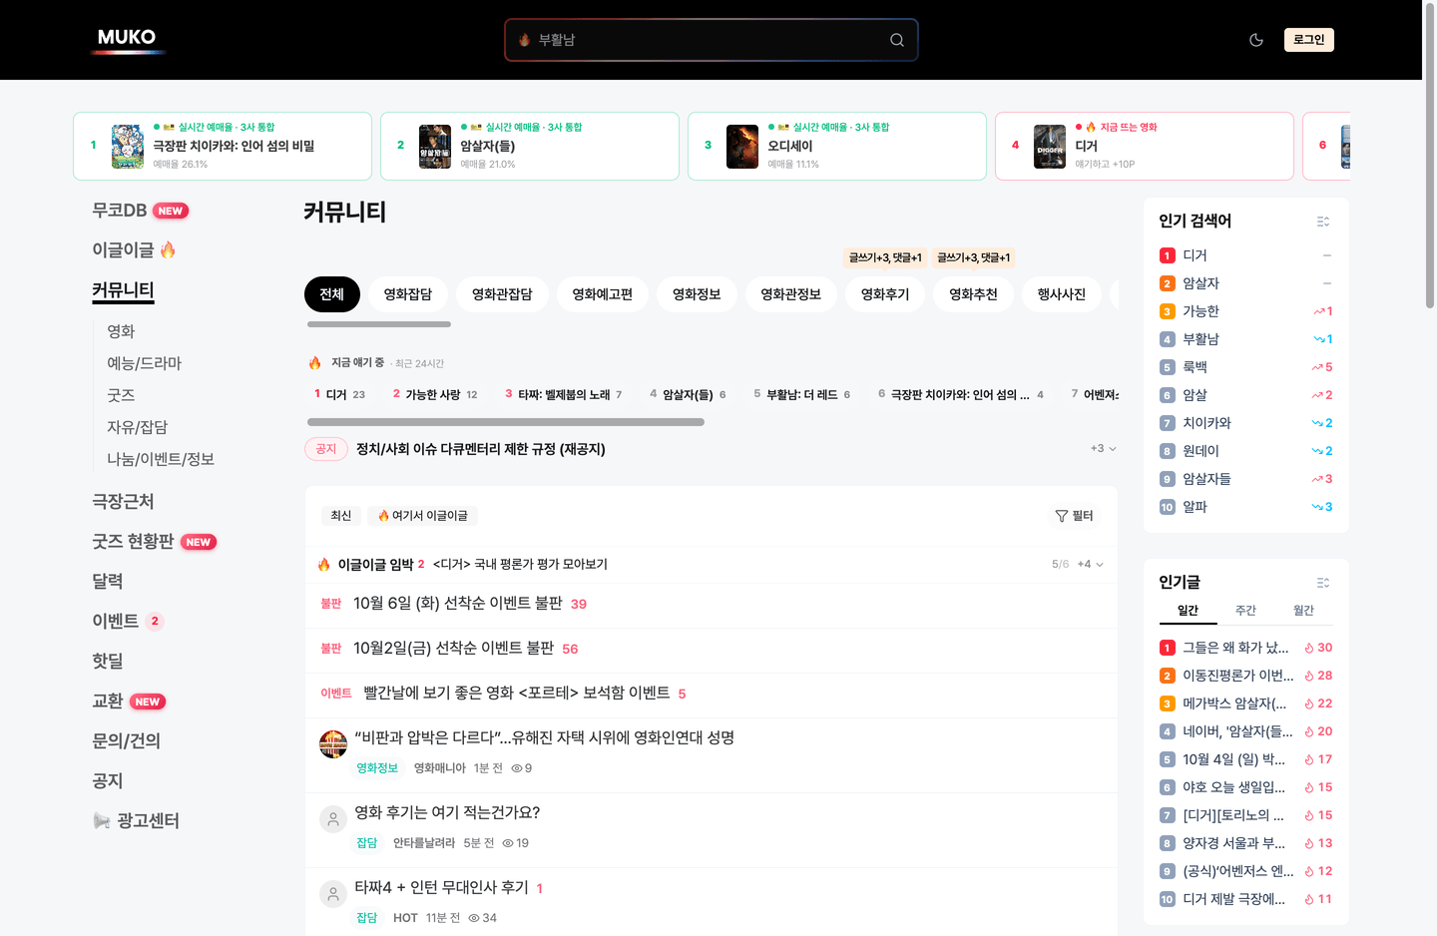
Task: Click the category pills horizontal scrollbar
Action: click(379, 324)
